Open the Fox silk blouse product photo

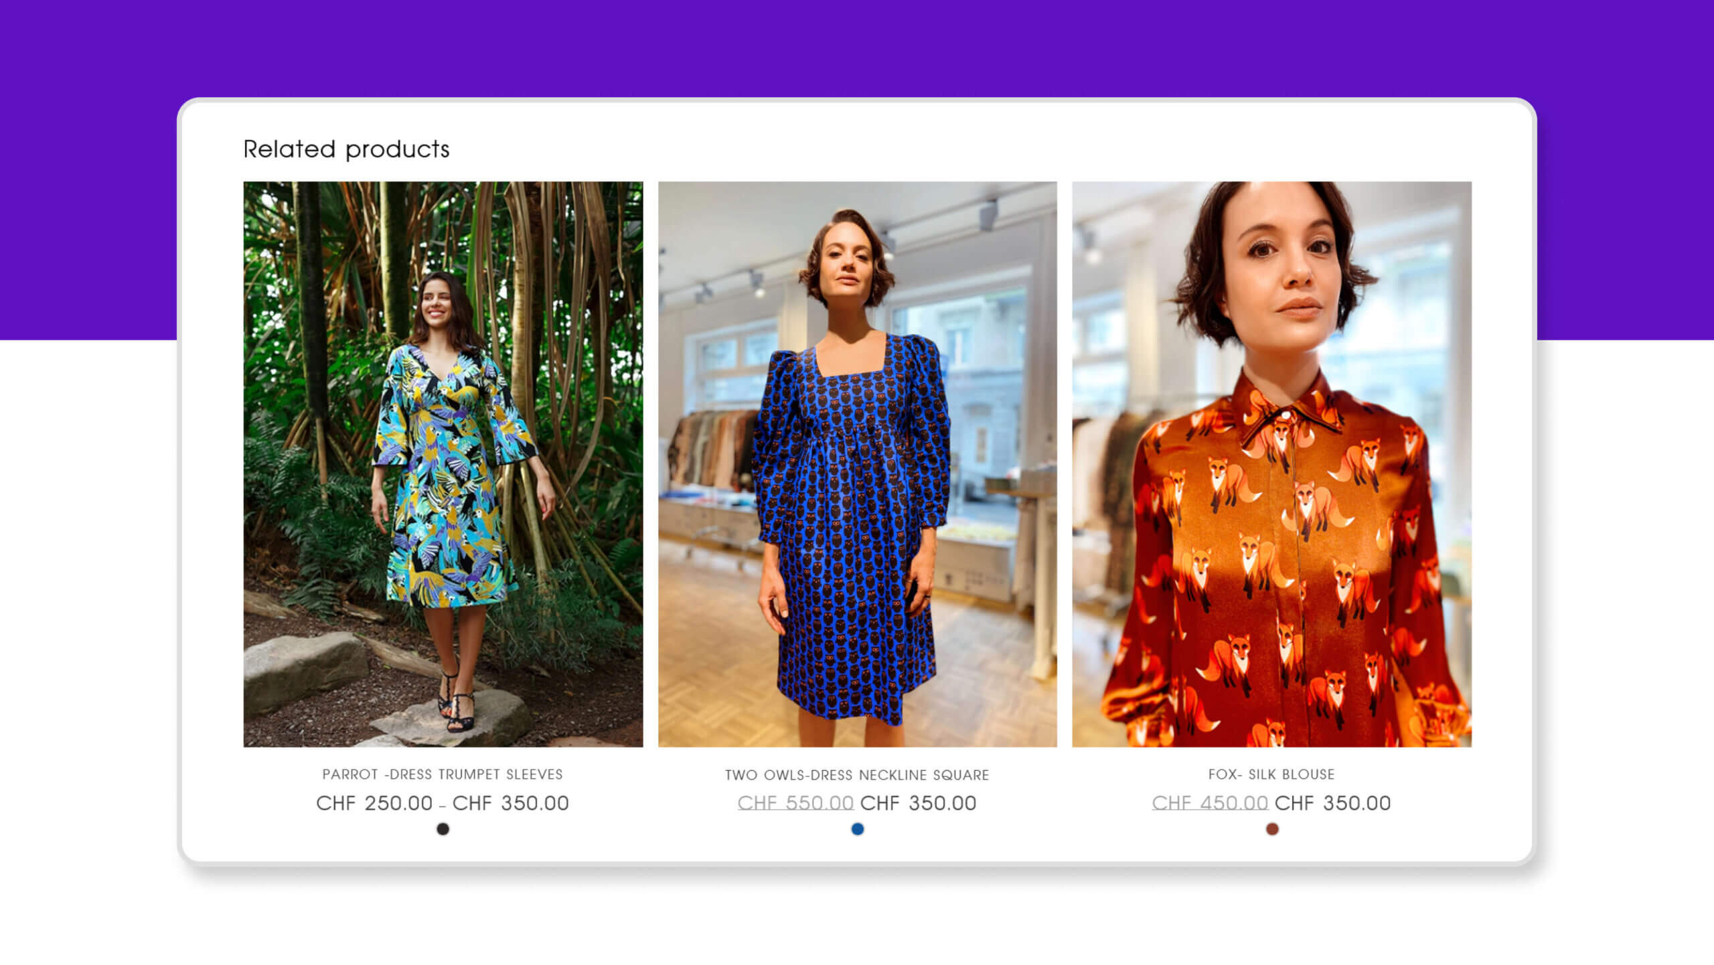coord(1271,463)
